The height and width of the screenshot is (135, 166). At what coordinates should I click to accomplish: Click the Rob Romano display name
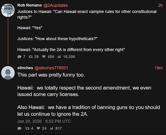(x=30, y=5)
